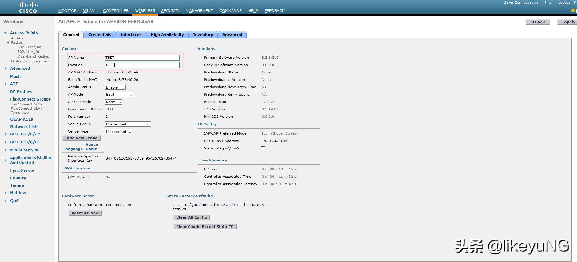Viewport: 577px width, 262px height.
Task: Open the MONITOR menu
Action: 67,10
